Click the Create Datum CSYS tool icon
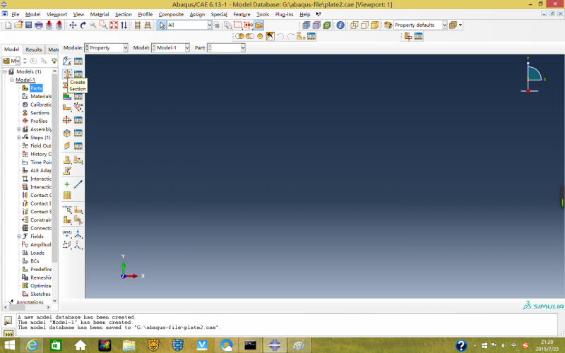Image resolution: width=565 pixels, height=353 pixels. 78,234
